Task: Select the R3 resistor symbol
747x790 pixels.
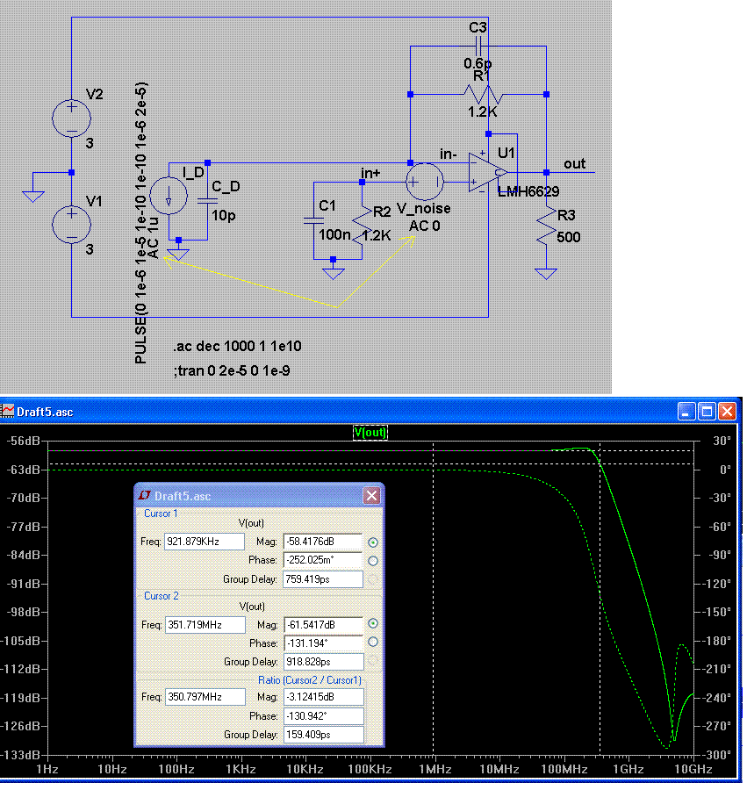Action: (x=546, y=226)
